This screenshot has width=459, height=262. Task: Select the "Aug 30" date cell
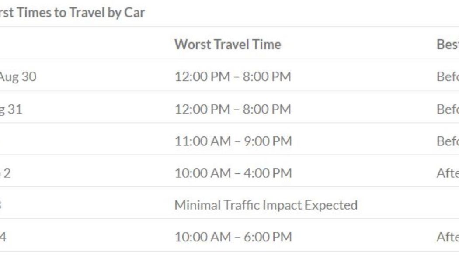click(x=17, y=77)
